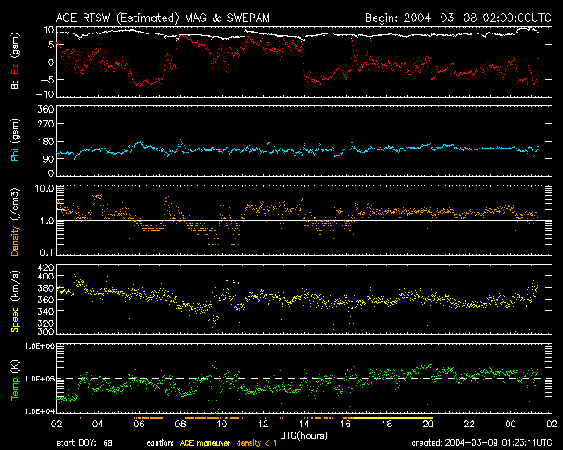Click the '300' speed tick label

[x=46, y=331]
